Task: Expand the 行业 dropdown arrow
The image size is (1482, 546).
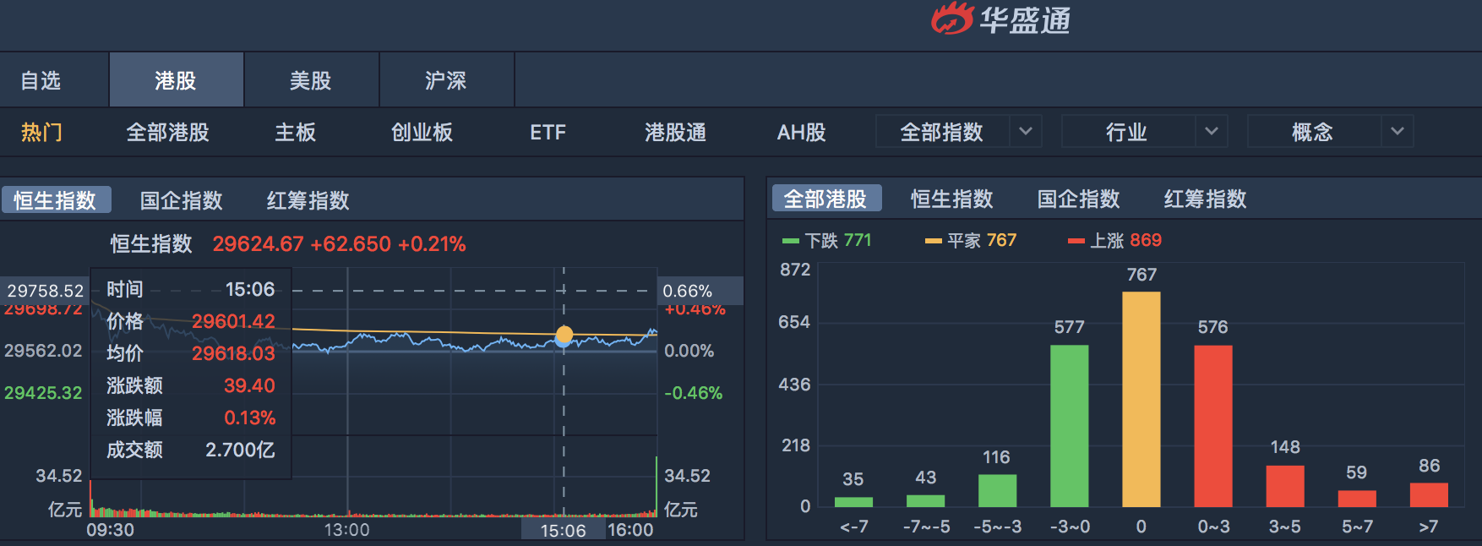Action: click(x=1212, y=132)
